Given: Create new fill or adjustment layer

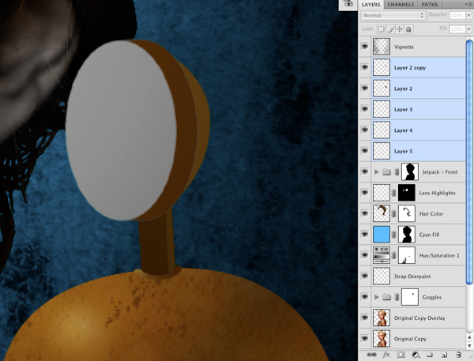Looking at the screenshot, I should point(416,355).
